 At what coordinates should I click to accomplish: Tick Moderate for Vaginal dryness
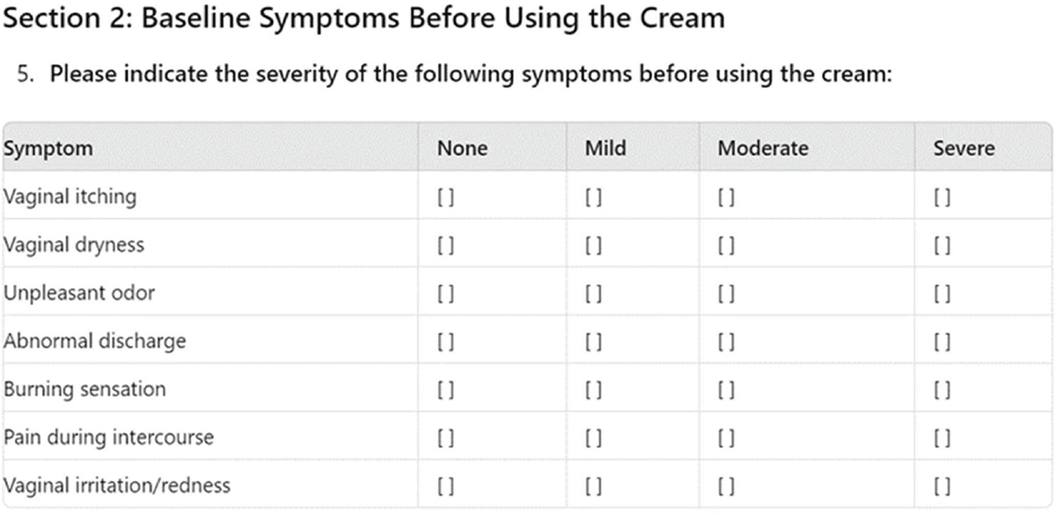[x=726, y=246]
